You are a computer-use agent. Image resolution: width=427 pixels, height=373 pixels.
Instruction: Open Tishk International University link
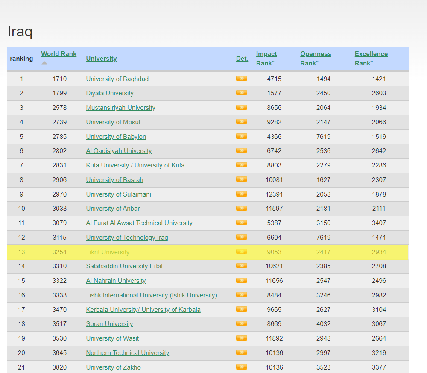pyautogui.click(x=151, y=295)
